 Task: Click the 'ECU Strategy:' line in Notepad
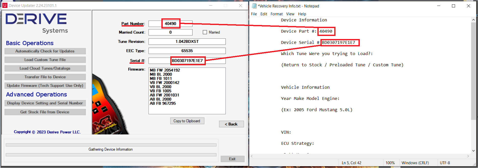tap(297, 143)
